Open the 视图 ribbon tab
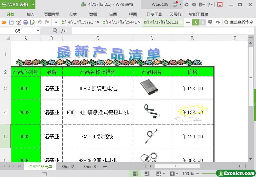 [133, 15]
